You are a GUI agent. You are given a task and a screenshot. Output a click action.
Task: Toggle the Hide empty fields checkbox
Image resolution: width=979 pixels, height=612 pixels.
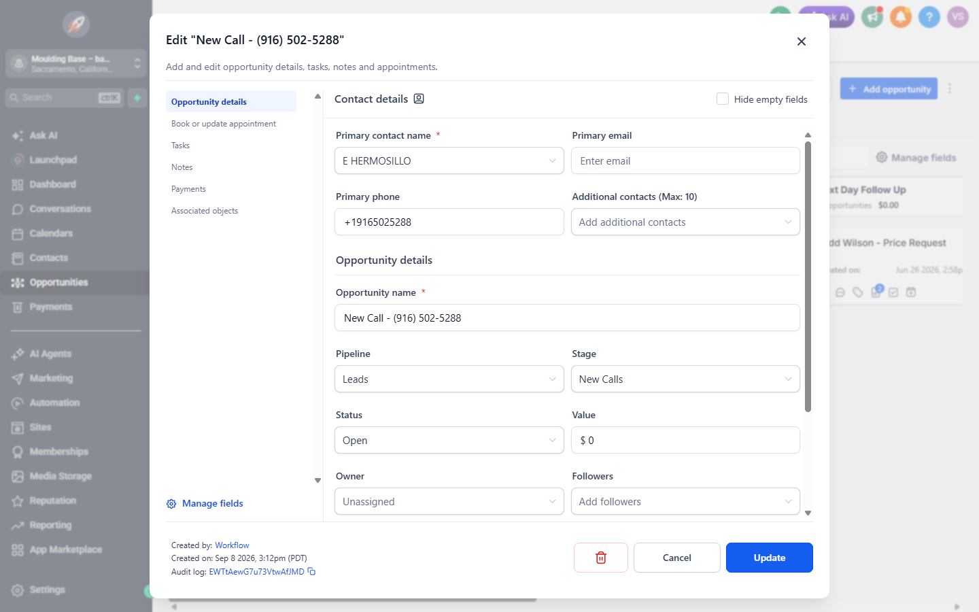tap(723, 99)
